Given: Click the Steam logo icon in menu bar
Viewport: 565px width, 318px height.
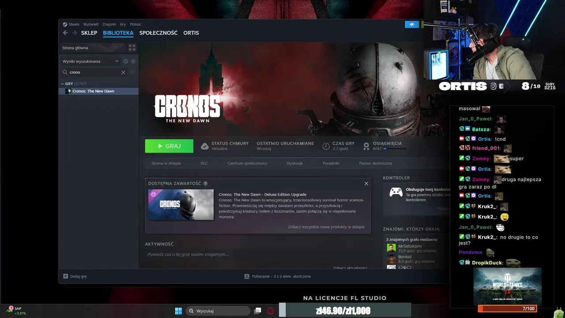Looking at the screenshot, I should pos(65,24).
